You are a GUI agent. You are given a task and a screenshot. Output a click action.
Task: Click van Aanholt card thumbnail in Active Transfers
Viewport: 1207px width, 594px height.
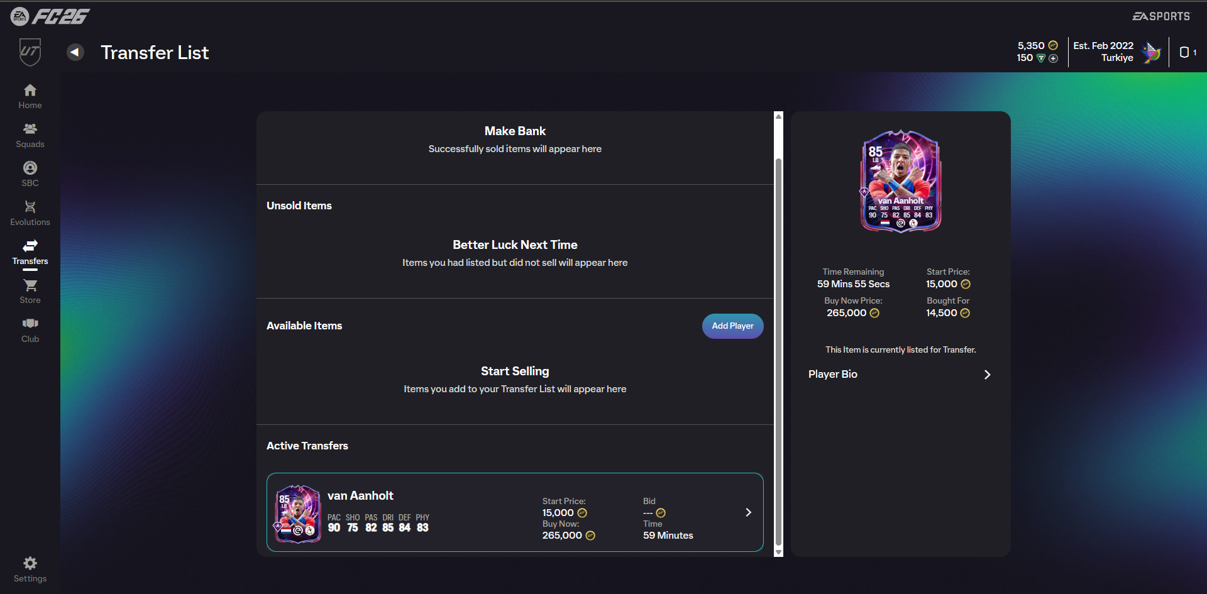tap(297, 514)
